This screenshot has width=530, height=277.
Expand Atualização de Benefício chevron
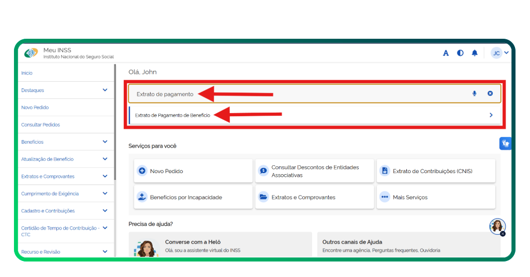click(x=105, y=159)
